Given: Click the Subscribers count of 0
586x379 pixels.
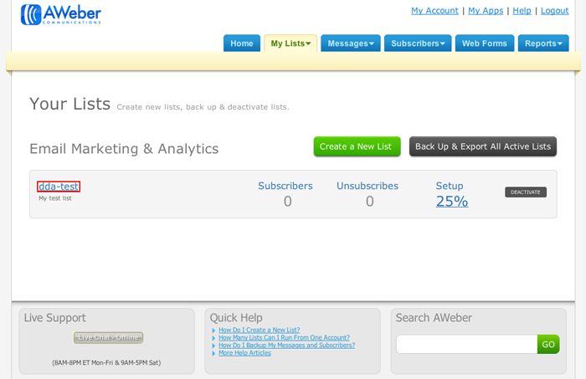Looking at the screenshot, I should pyautogui.click(x=287, y=202).
